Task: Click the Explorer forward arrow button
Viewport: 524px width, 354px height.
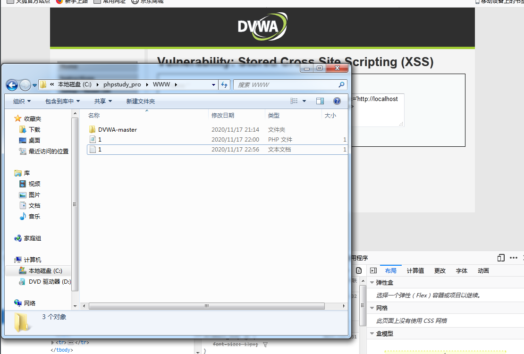Action: [25, 85]
